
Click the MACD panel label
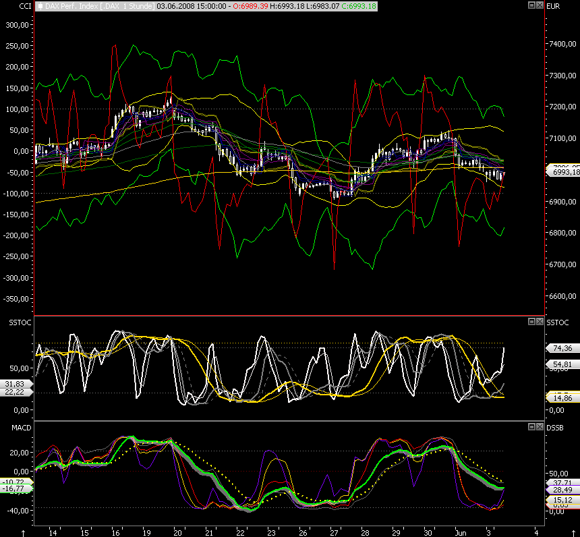click(x=22, y=428)
